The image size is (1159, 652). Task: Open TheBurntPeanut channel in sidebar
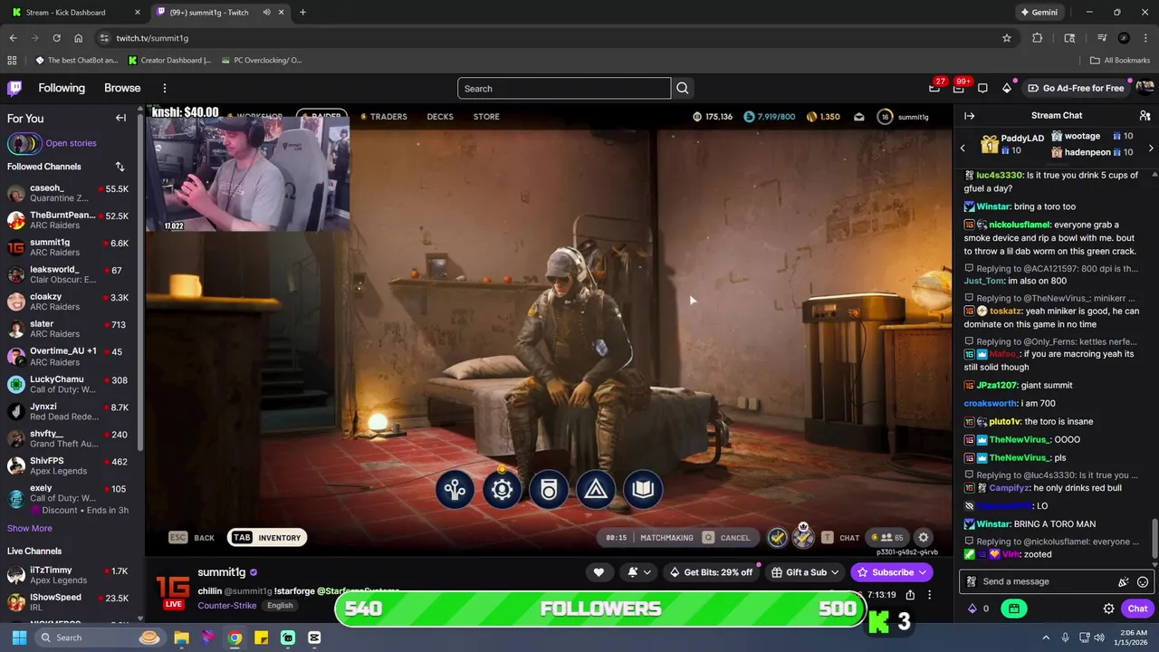(69, 220)
